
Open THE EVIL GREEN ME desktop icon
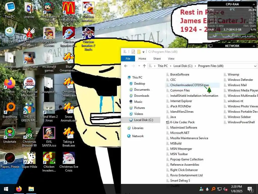[29, 112]
